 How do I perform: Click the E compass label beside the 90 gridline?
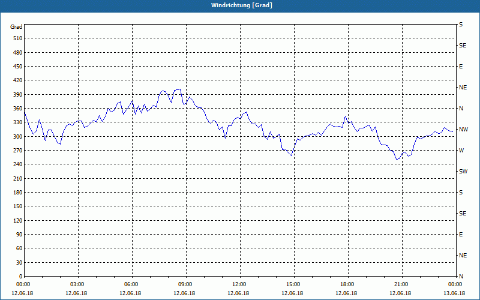tap(461, 235)
